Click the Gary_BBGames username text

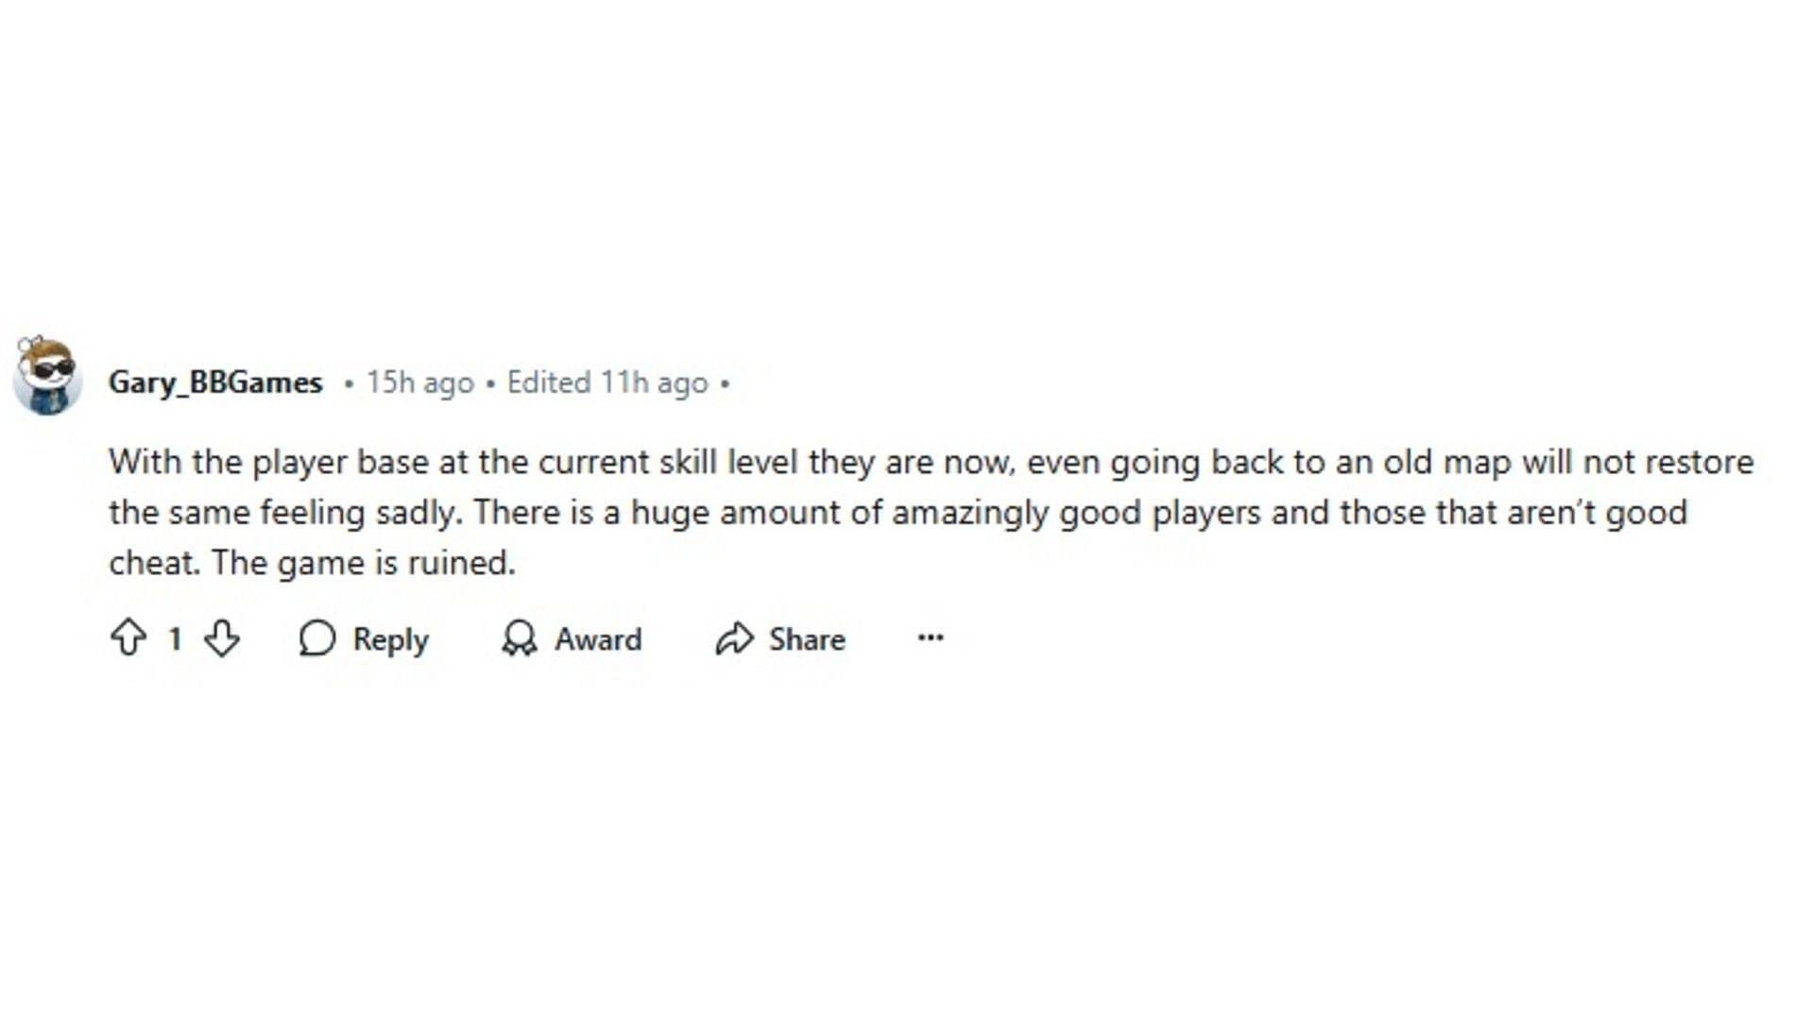[215, 382]
